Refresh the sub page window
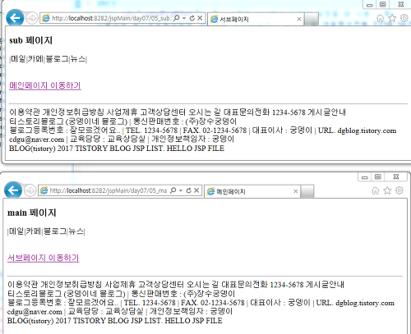411x334 pixels. point(192,18)
